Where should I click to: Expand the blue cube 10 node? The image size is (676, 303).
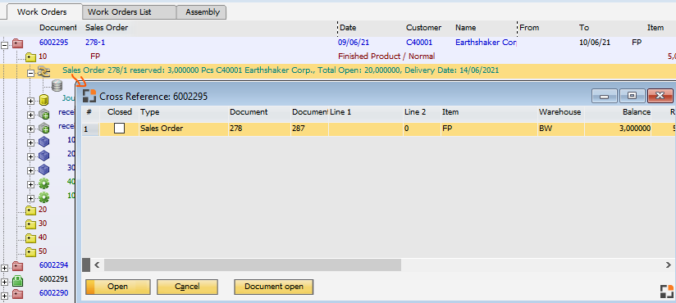coord(30,142)
